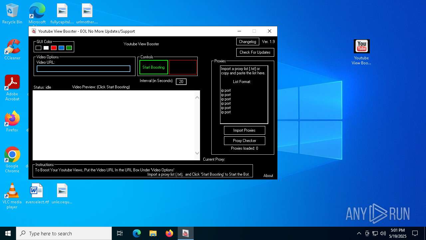Click the volume tray icon
The height and width of the screenshot is (240, 426).
tap(383, 233)
